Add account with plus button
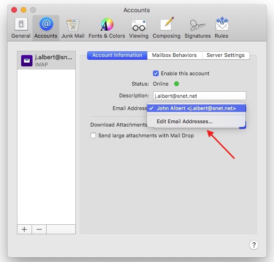This screenshot has width=274, height=262. pyautogui.click(x=24, y=229)
